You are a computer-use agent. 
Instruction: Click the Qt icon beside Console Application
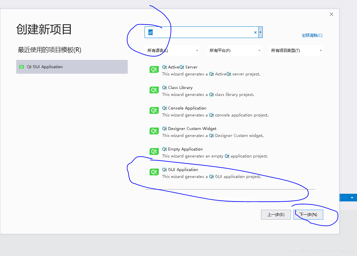pos(154,110)
